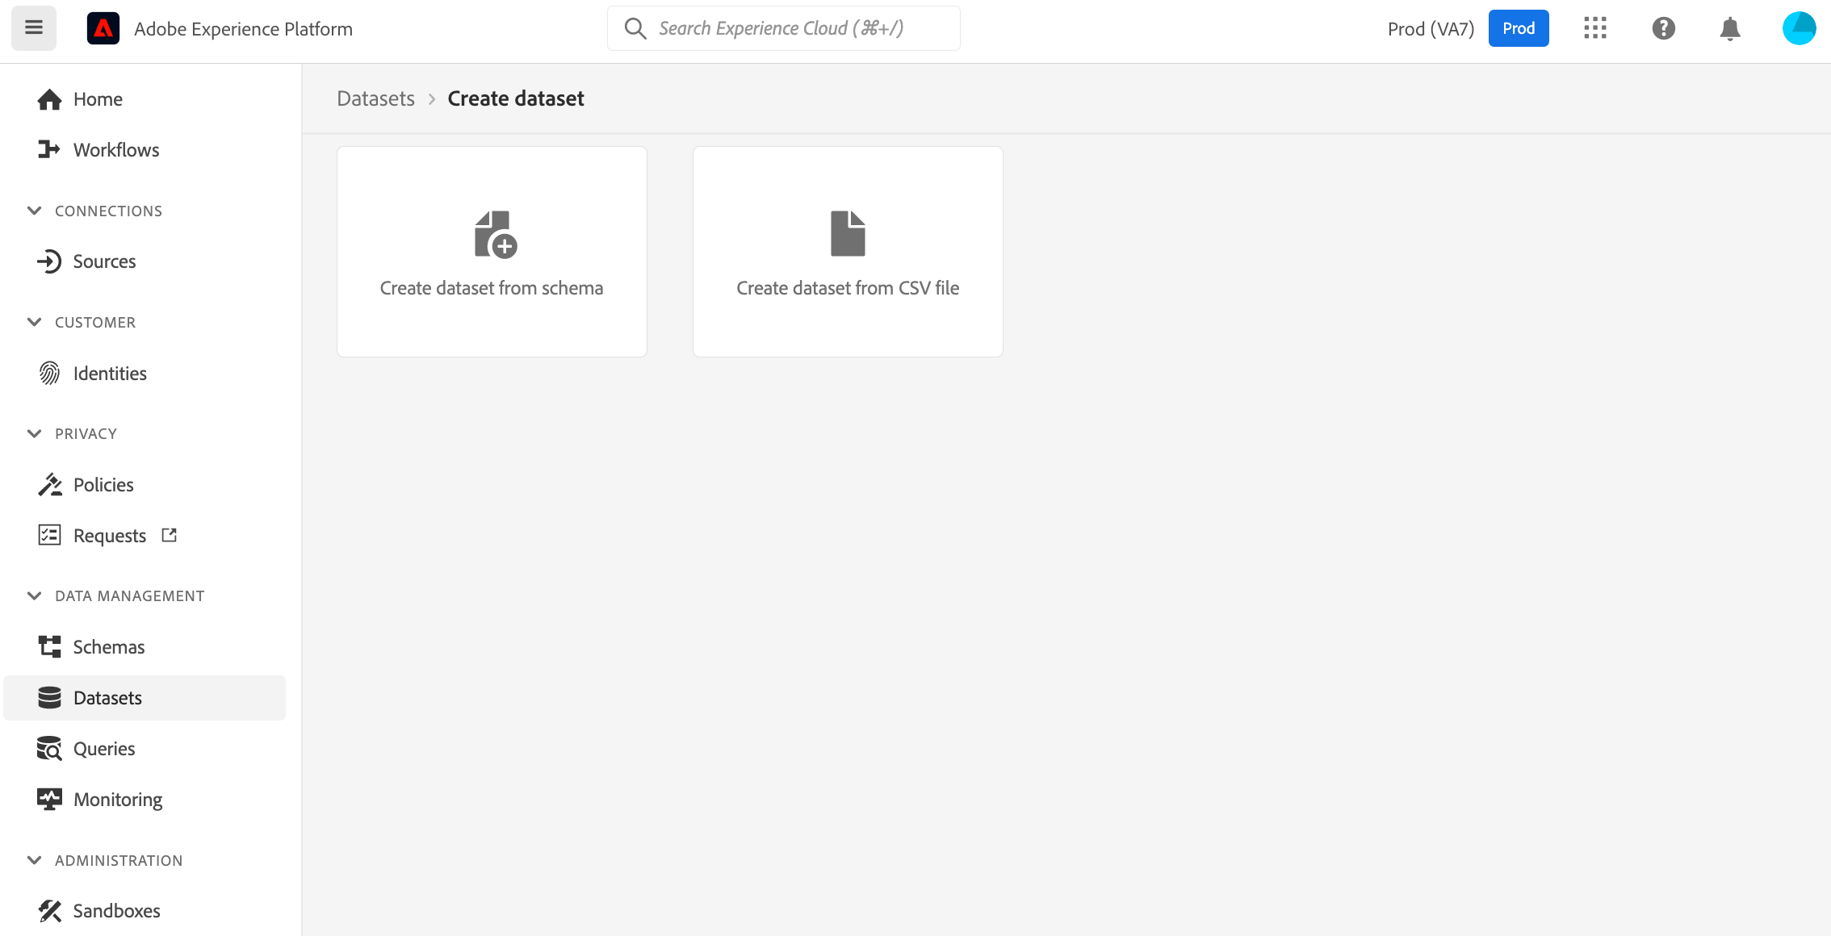Click the Sandboxes tools icon
This screenshot has width=1831, height=936.
point(49,911)
